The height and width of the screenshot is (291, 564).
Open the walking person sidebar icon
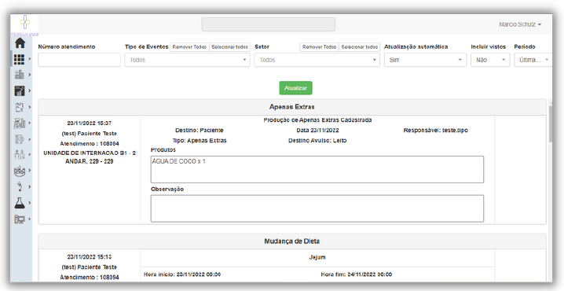click(20, 187)
